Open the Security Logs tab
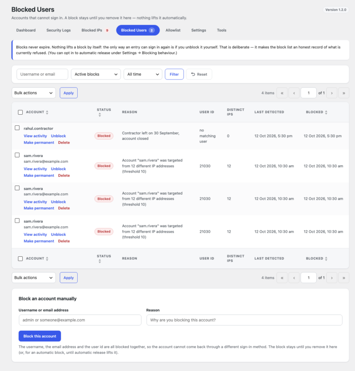This screenshot has height=371, width=355. [59, 30]
